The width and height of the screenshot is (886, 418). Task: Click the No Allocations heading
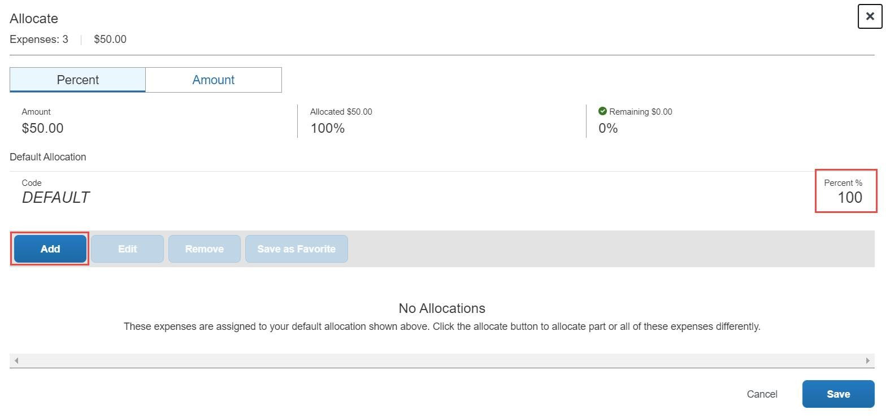coord(442,308)
